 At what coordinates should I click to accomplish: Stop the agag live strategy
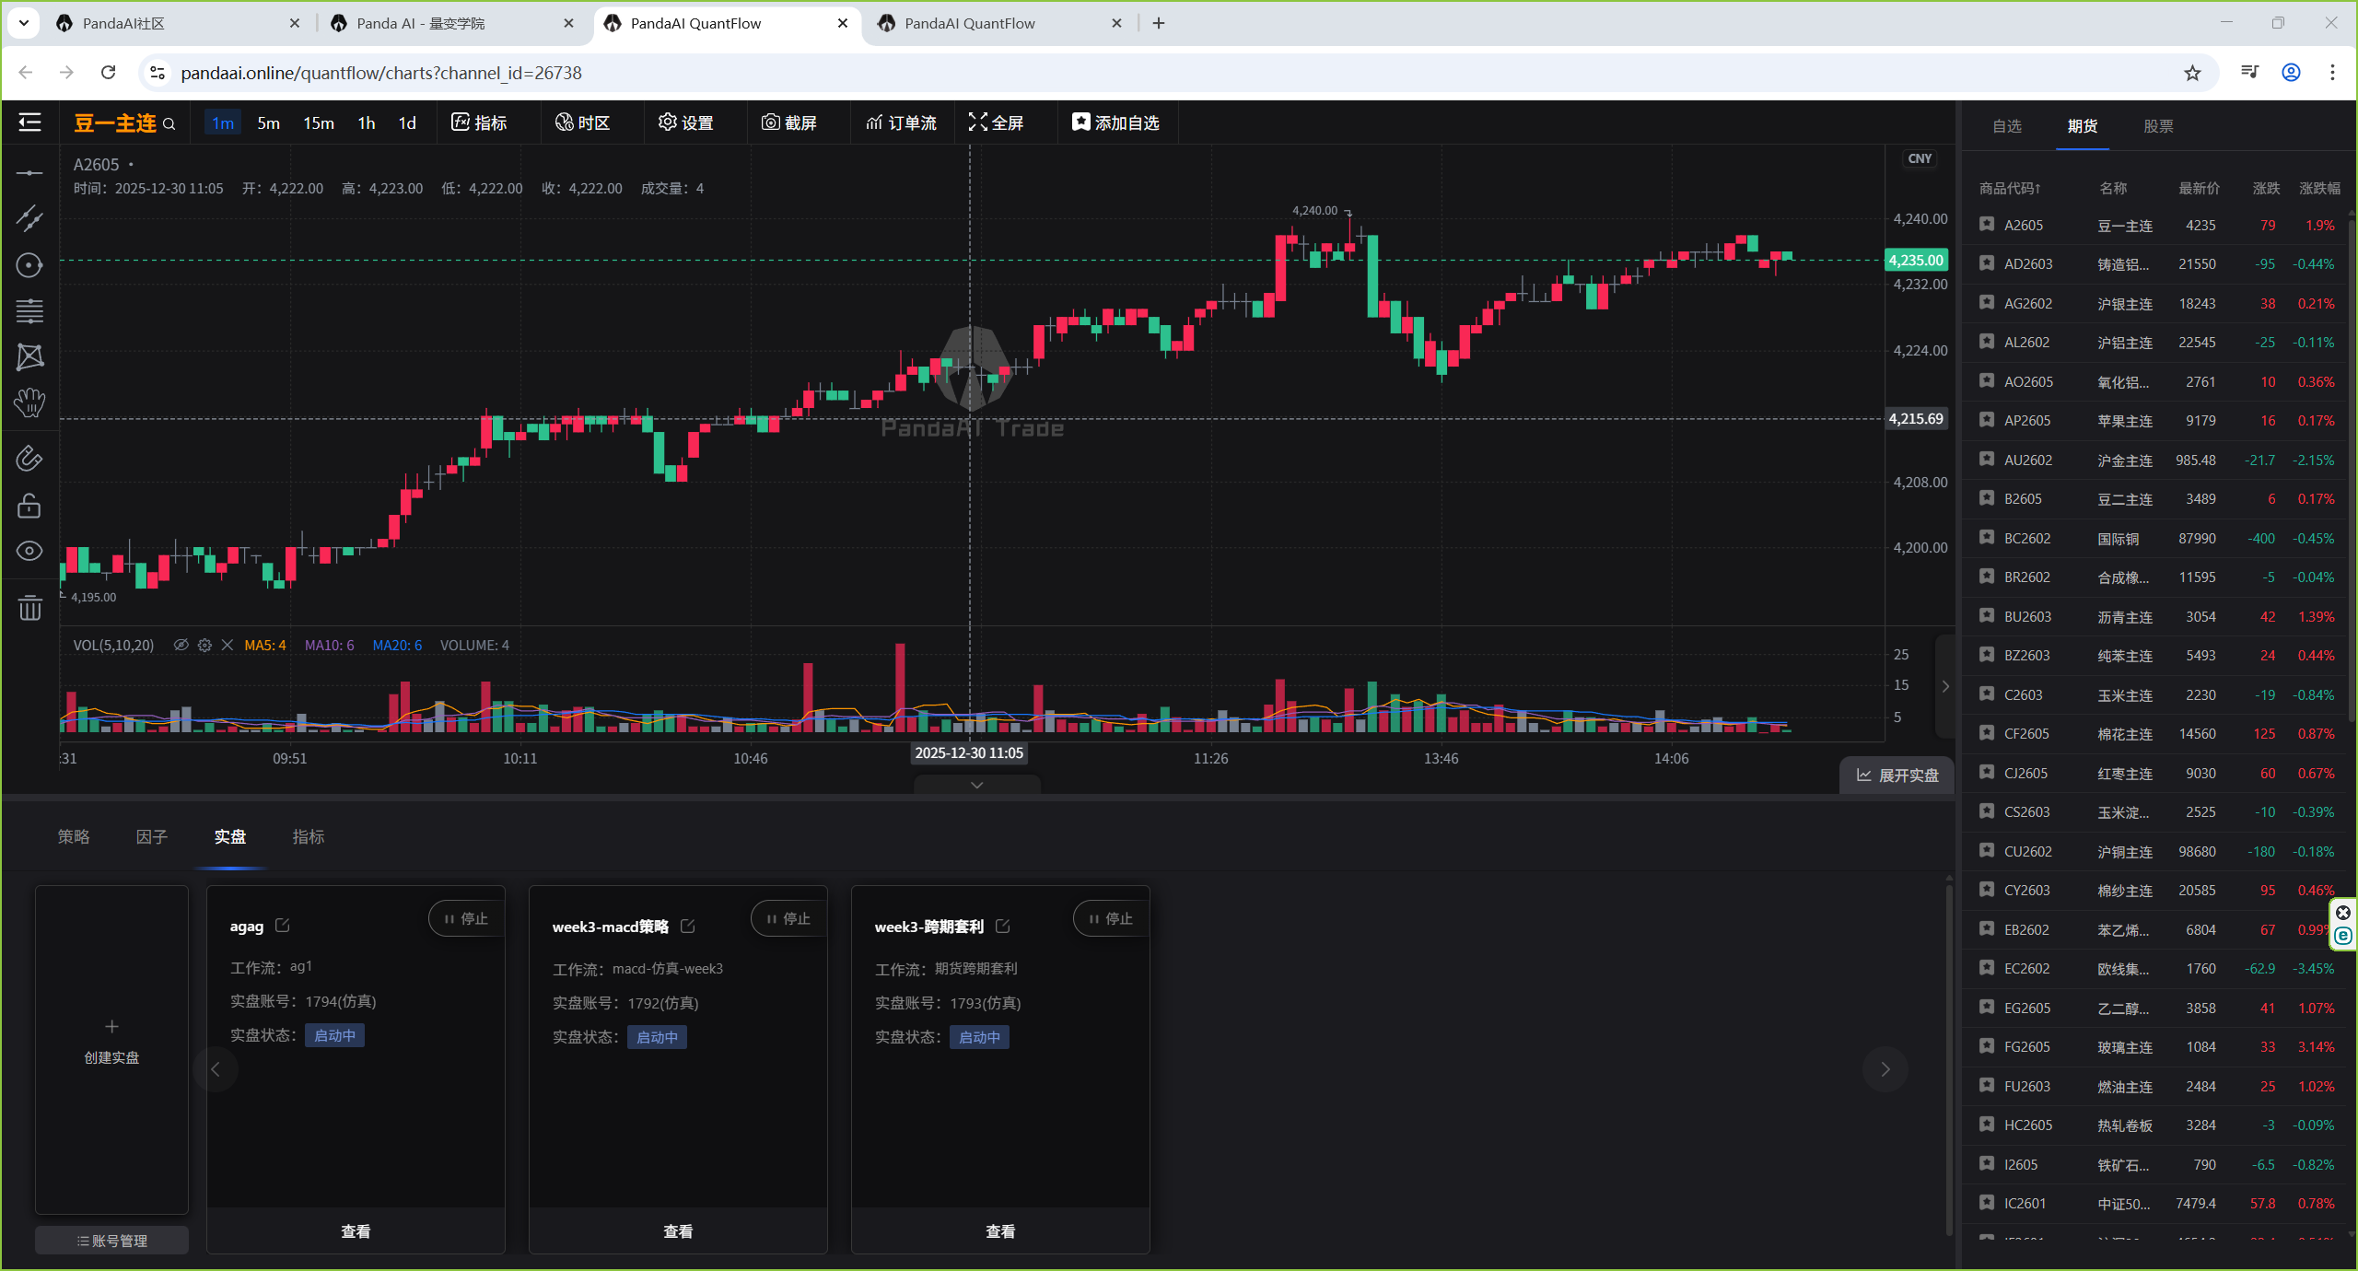click(466, 919)
